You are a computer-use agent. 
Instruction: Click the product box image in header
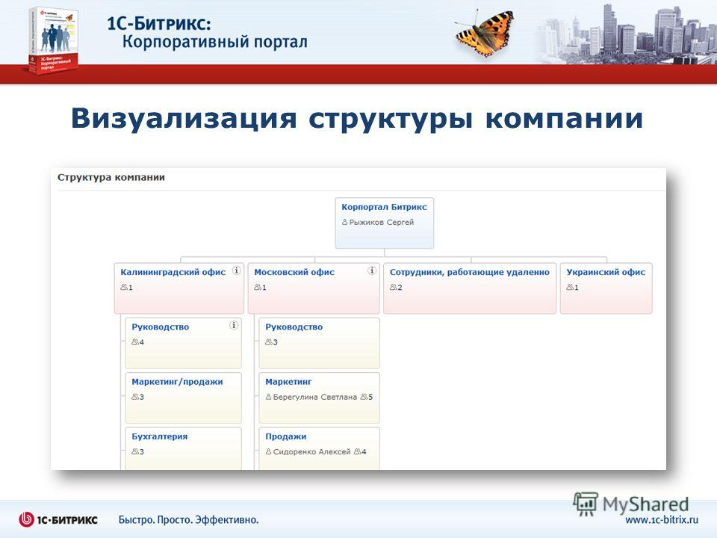[52, 40]
